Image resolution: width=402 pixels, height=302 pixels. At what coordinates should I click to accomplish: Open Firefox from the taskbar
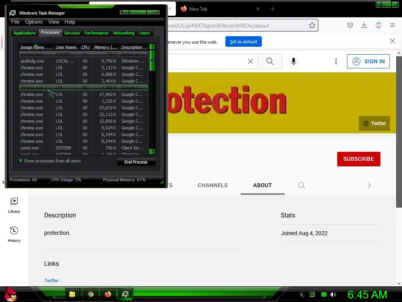click(x=108, y=294)
